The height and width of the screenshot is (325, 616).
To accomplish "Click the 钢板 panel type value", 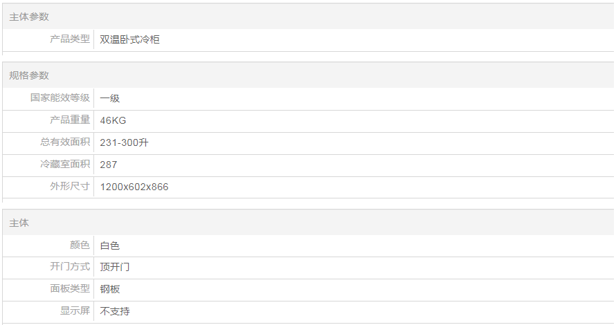I will coord(109,289).
